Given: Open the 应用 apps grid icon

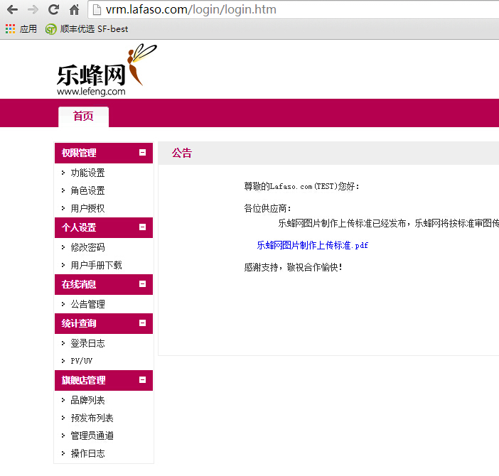Looking at the screenshot, I should tap(10, 29).
